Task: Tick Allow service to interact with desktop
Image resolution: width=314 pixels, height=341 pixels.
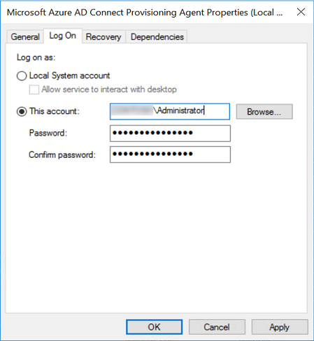Action: tap(34, 89)
